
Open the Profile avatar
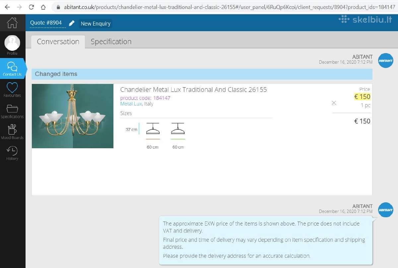[12, 43]
